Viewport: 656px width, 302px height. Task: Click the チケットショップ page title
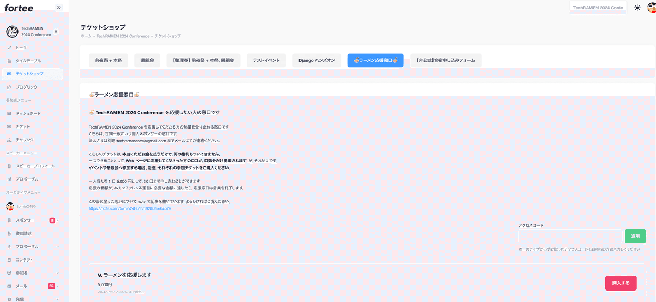click(103, 27)
